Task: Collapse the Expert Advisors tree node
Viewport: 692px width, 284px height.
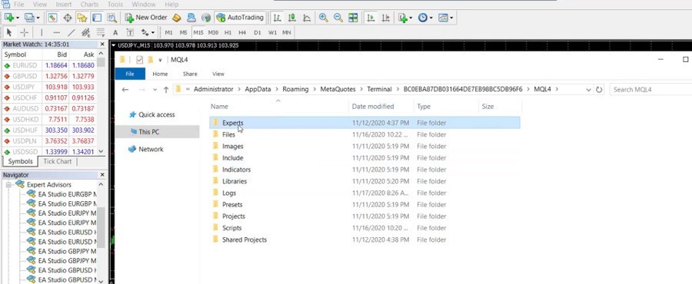Action: click(x=8, y=185)
